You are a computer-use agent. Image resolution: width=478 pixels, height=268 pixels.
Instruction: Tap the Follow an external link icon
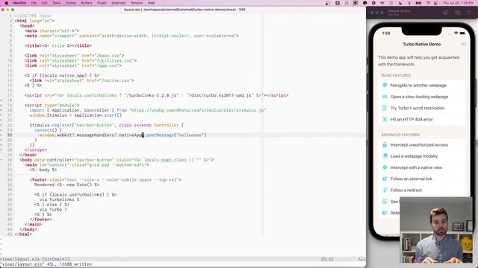[385, 179]
